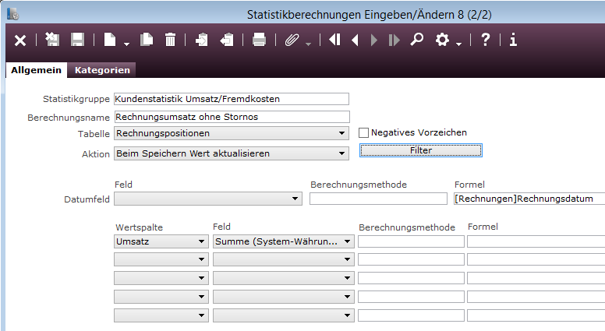Click the Statistikgruppe input field
605x331 pixels.
point(231,99)
